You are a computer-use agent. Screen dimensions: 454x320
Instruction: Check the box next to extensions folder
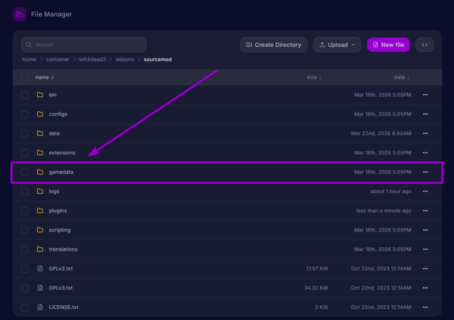coord(25,153)
